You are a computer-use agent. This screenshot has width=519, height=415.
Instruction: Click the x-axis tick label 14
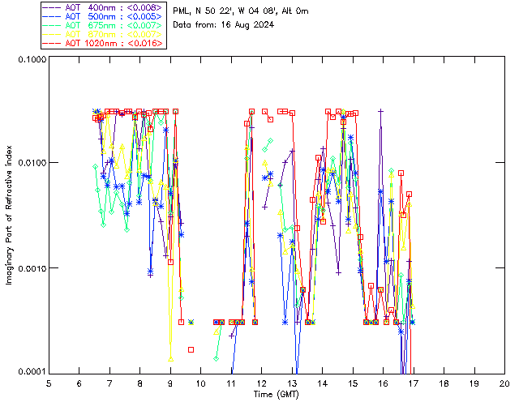[323, 383]
